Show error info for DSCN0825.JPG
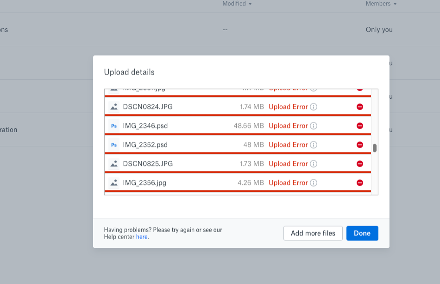This screenshot has width=440, height=284. click(314, 164)
